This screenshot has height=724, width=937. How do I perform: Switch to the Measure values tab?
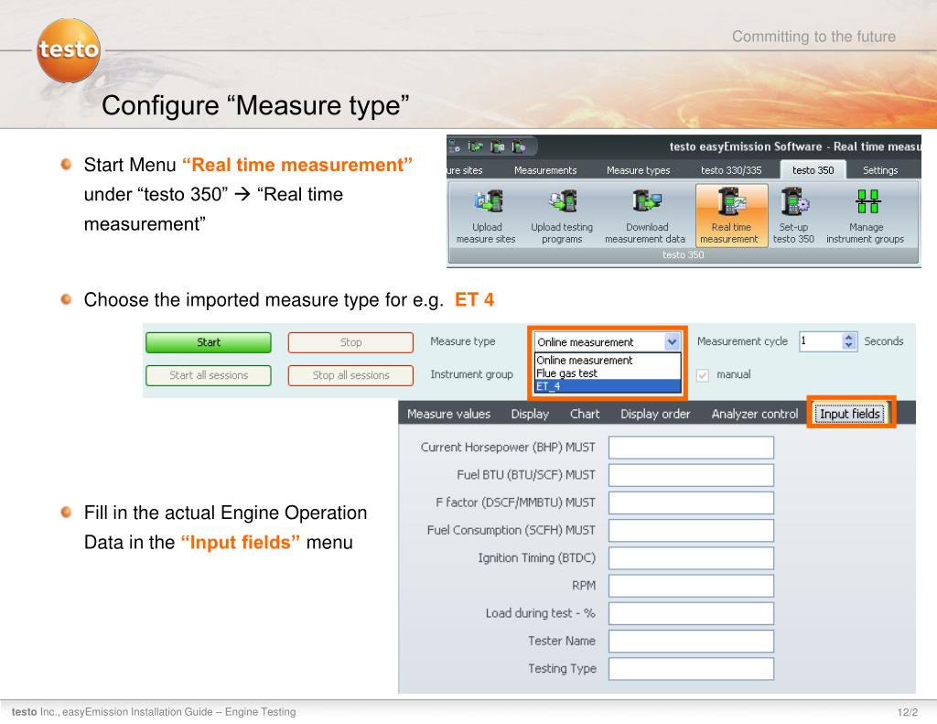(x=448, y=414)
